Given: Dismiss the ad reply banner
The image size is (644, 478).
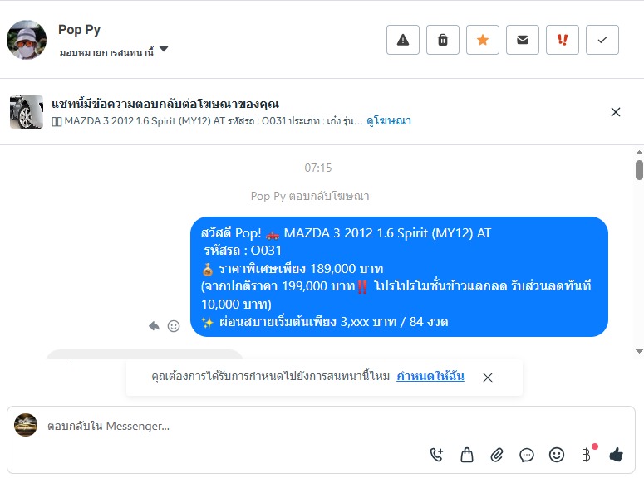Looking at the screenshot, I should pos(615,112).
